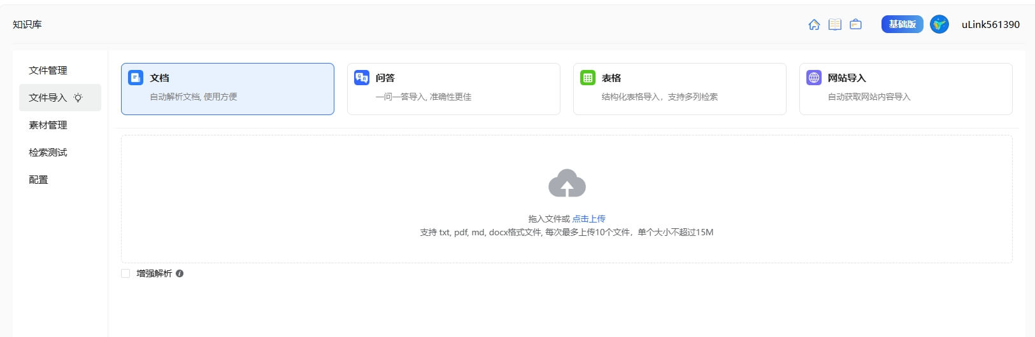Image resolution: width=1035 pixels, height=337 pixels.
Task: Open the book documentation icon
Action: [835, 24]
